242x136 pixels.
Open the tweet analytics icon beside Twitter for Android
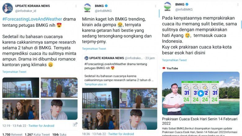[75, 125]
